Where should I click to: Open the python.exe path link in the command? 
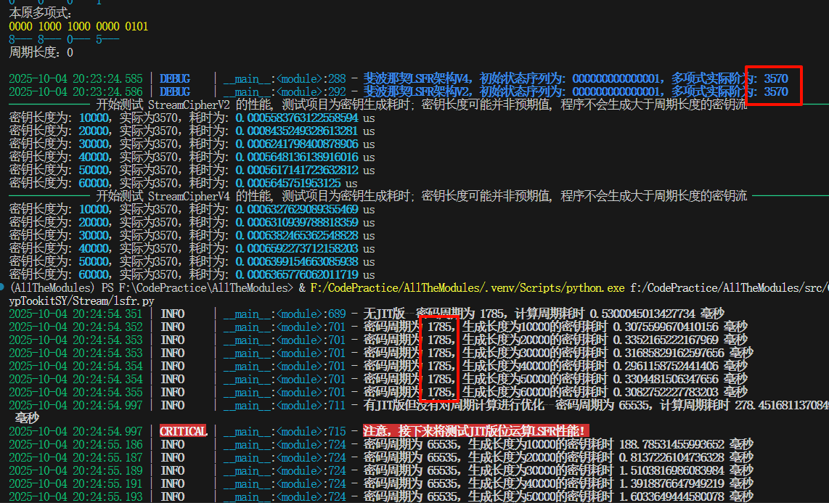(466, 288)
